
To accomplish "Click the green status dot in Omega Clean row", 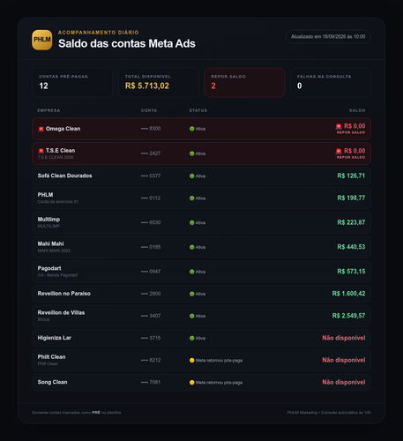I will [192, 129].
